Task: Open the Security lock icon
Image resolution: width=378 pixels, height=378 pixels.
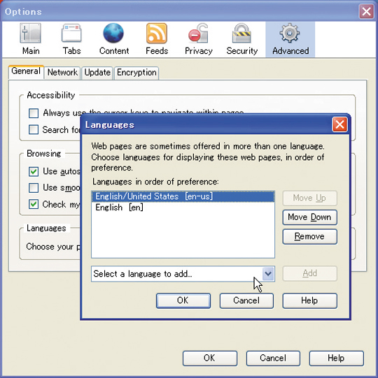Action: [241, 34]
